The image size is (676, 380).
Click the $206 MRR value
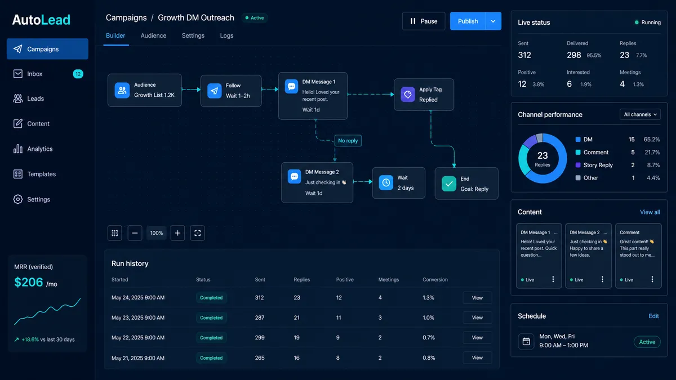[29, 283]
